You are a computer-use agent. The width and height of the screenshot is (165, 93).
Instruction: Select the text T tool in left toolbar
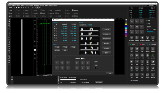[9, 53]
